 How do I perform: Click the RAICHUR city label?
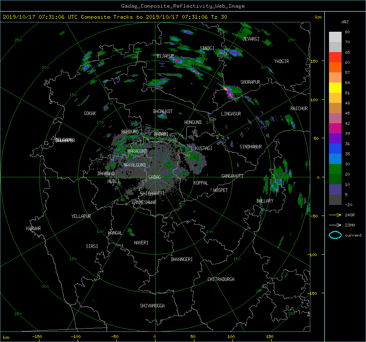pos(299,109)
